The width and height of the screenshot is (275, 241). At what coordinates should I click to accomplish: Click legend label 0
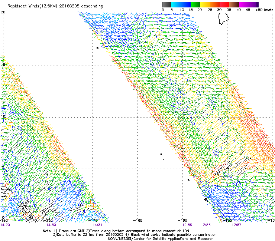(163, 10)
